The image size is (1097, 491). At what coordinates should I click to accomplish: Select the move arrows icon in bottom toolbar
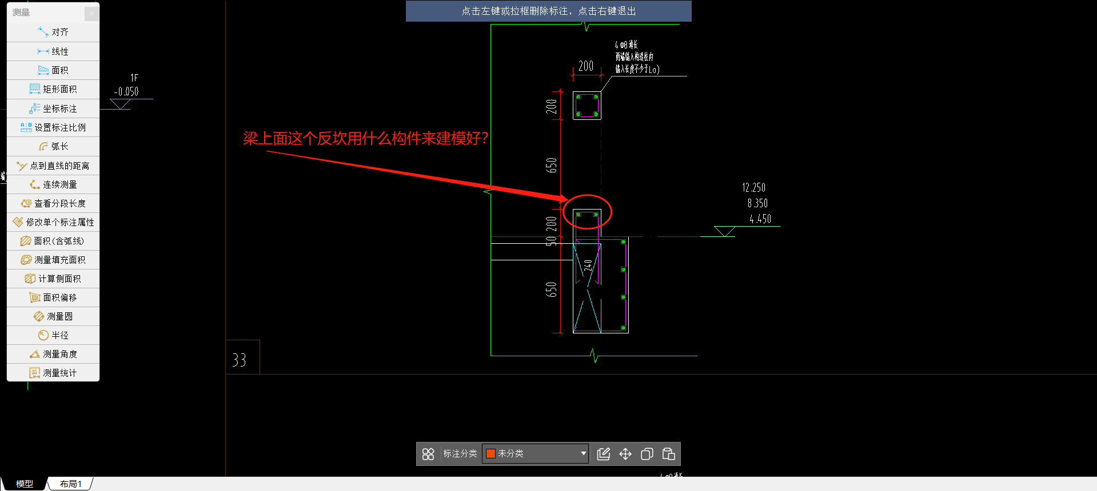(625, 454)
